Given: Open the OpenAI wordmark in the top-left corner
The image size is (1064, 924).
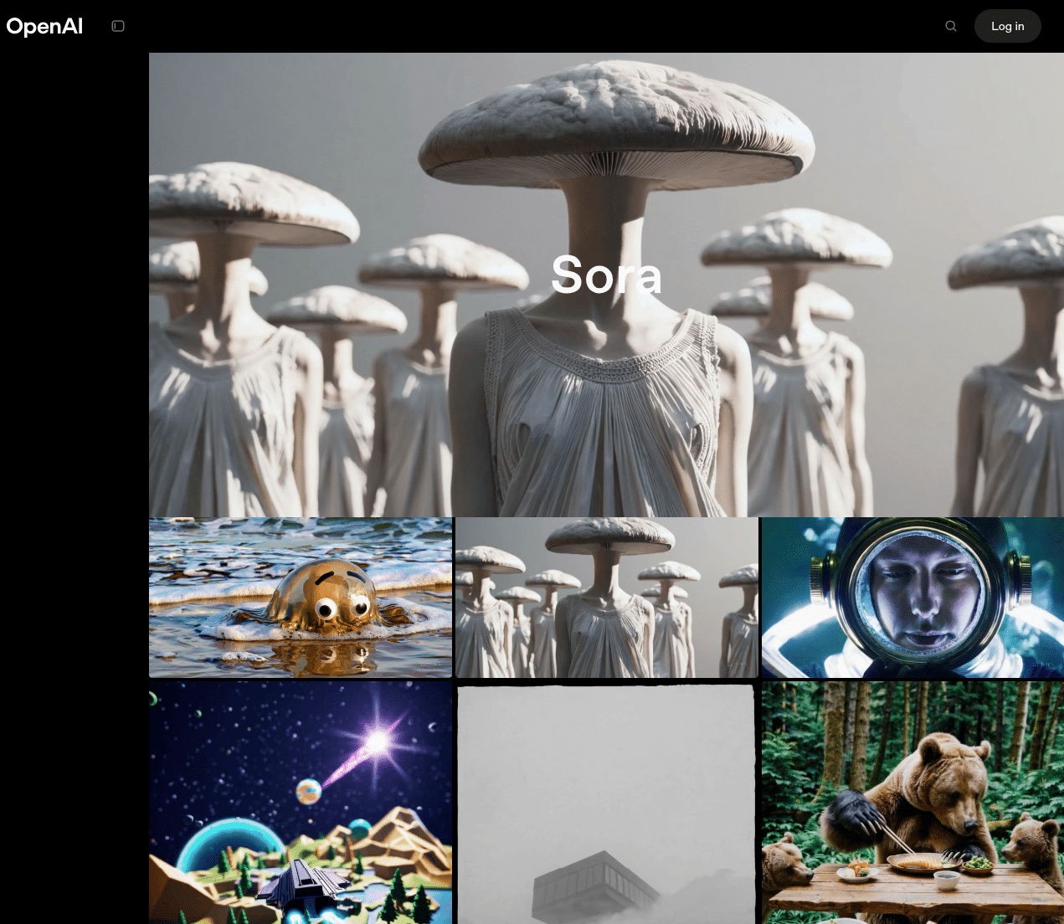Looking at the screenshot, I should pyautogui.click(x=44, y=26).
